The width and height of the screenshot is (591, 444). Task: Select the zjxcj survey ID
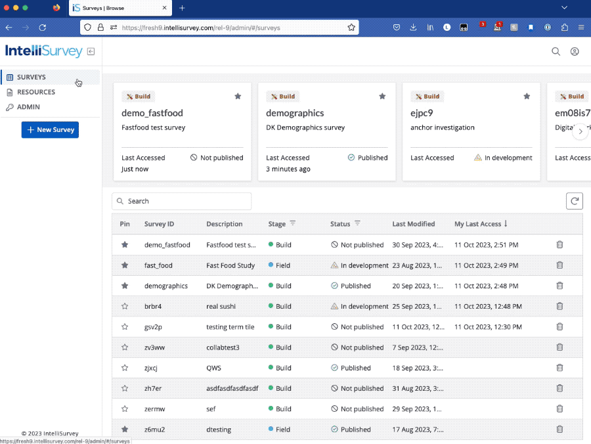click(x=151, y=368)
